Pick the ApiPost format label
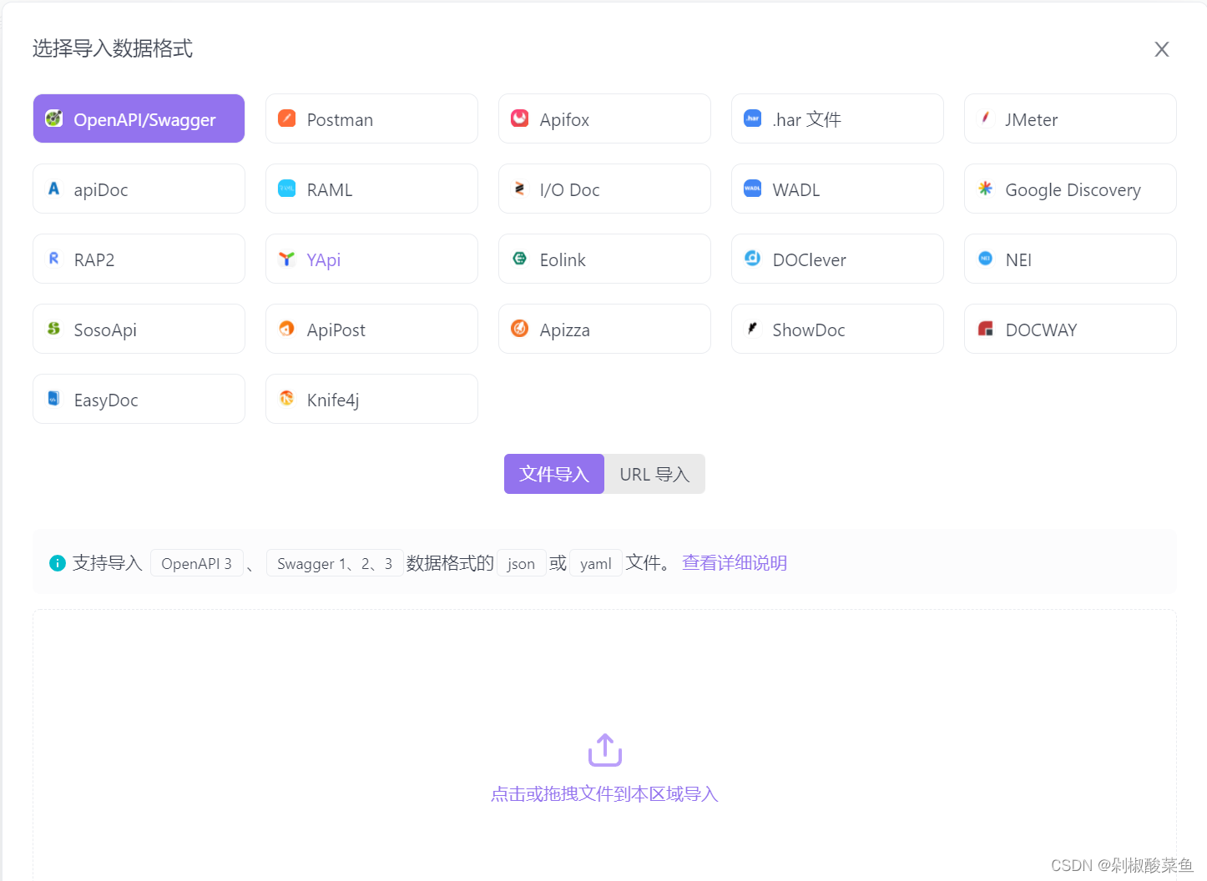The image size is (1207, 881). tap(336, 330)
